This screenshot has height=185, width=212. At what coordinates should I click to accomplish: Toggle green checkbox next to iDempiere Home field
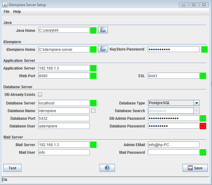(93, 49)
